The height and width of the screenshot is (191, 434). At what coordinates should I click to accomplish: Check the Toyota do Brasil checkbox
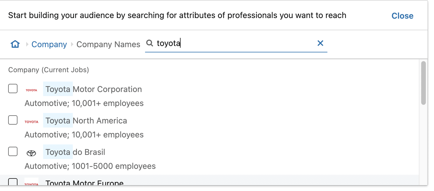tap(13, 151)
